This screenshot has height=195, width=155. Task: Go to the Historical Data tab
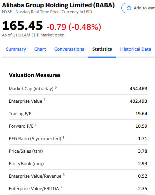pyautogui.click(x=136, y=49)
